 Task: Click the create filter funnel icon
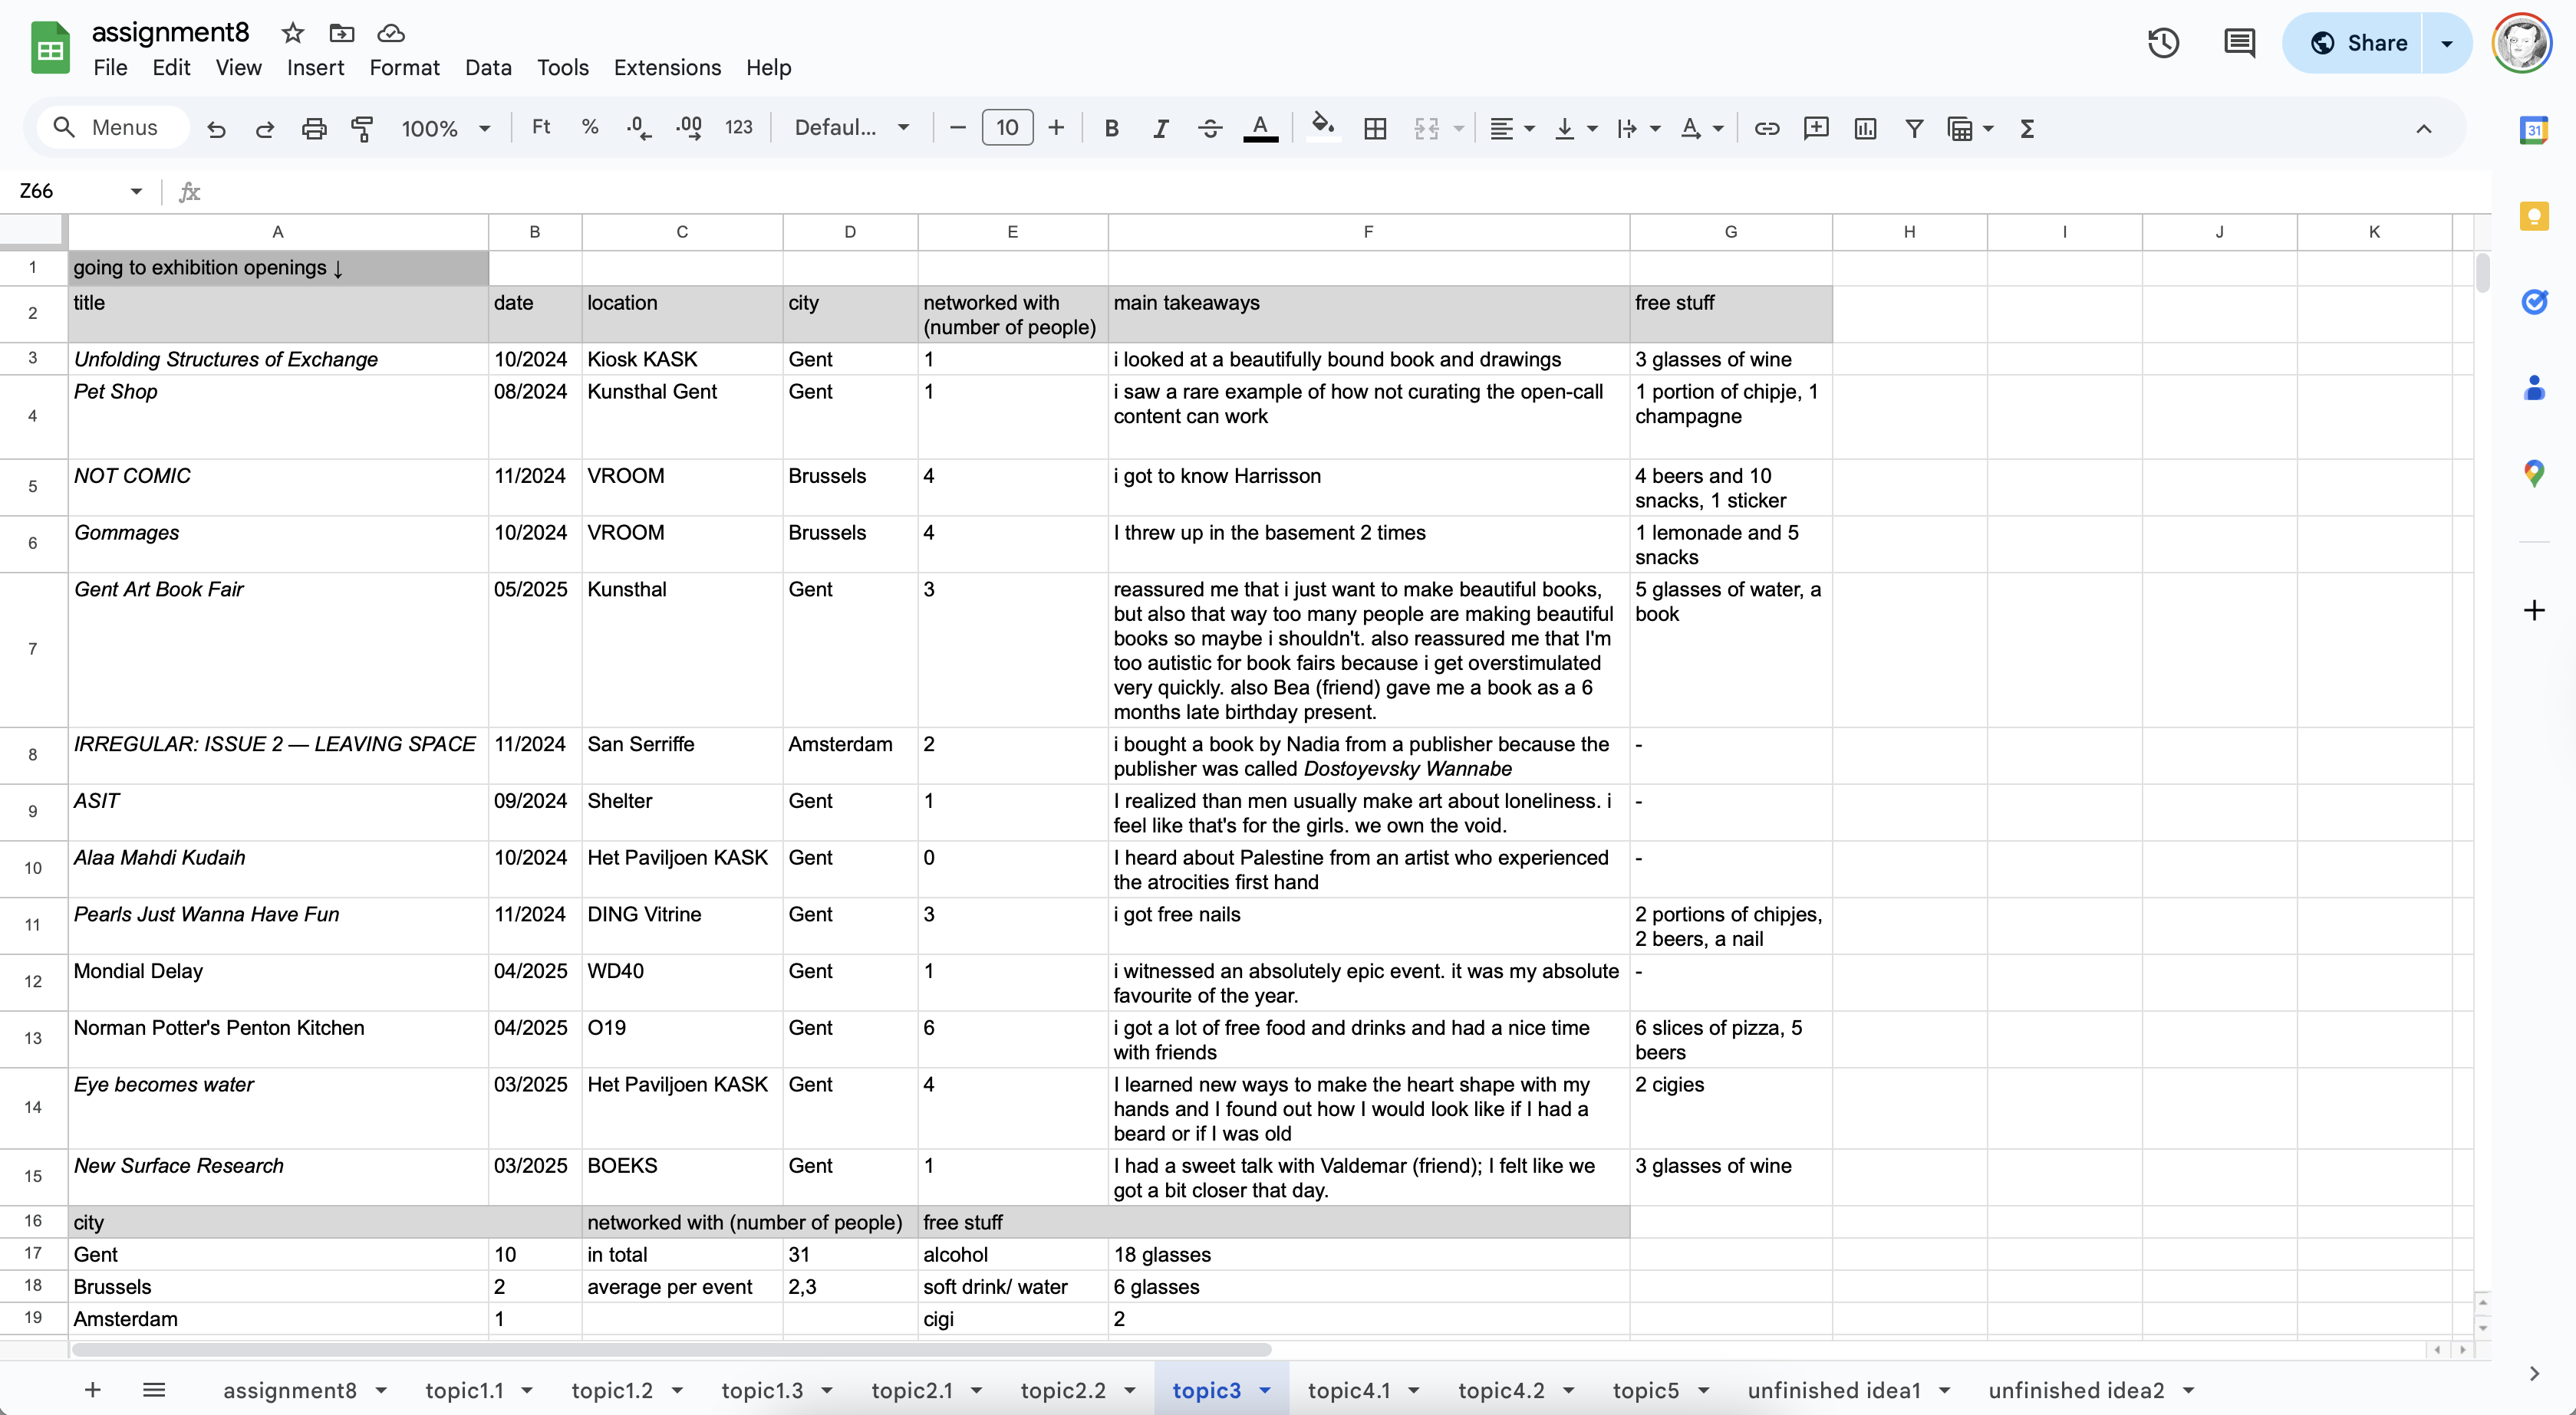(x=1914, y=128)
